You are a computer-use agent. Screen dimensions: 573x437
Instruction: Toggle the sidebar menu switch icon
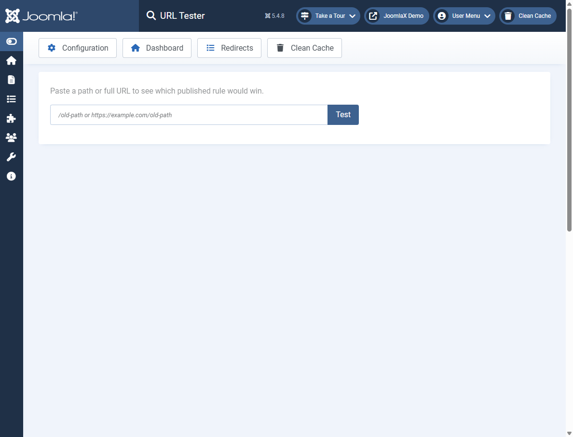pos(11,41)
